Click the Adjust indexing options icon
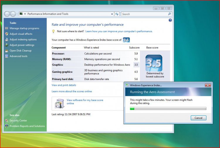This screenshot has width=220, height=148. (6, 39)
